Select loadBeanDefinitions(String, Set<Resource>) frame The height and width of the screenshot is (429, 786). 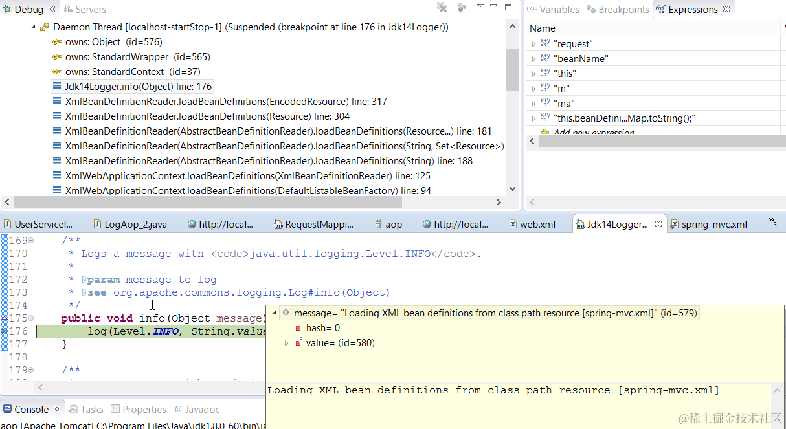coord(278,146)
